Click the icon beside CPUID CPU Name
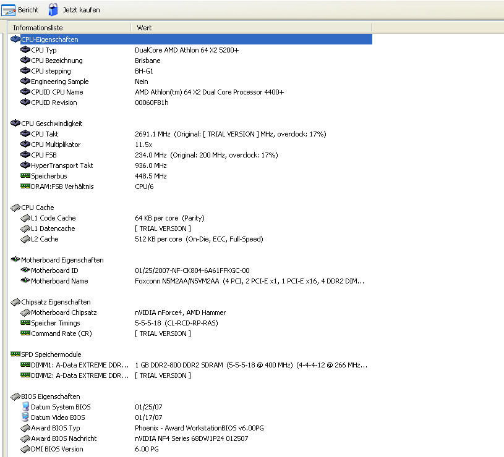The height and width of the screenshot is (457, 504). tap(25, 92)
